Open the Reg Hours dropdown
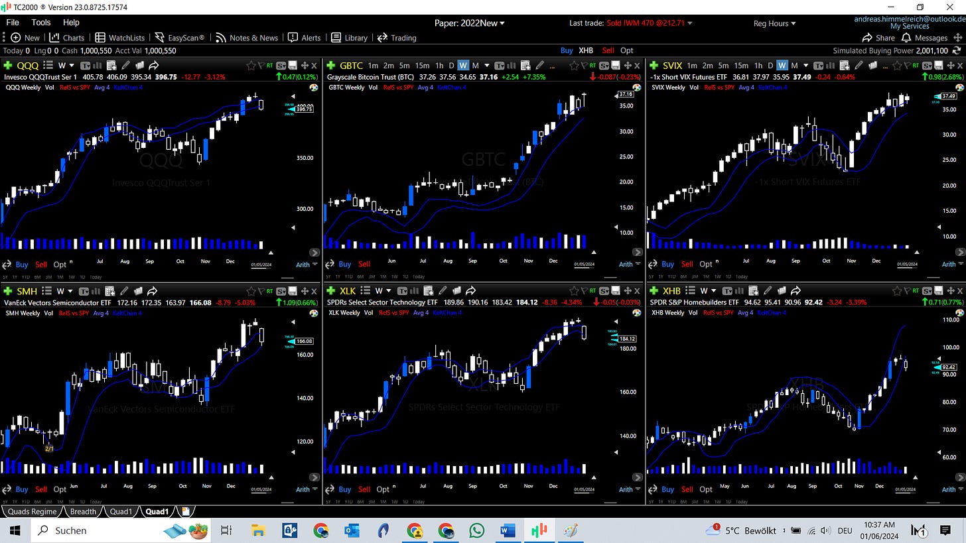Image resolution: width=966 pixels, height=543 pixels. click(775, 23)
